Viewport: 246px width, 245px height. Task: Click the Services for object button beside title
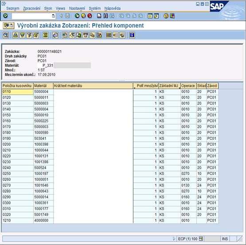coord(8,25)
